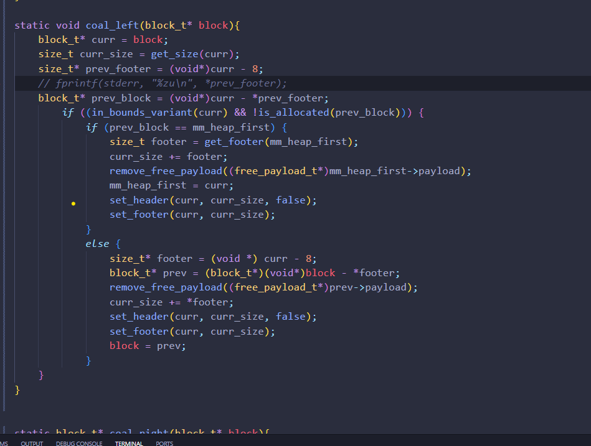Switch to the DEBUG CONSOLE tab

pyautogui.click(x=79, y=443)
